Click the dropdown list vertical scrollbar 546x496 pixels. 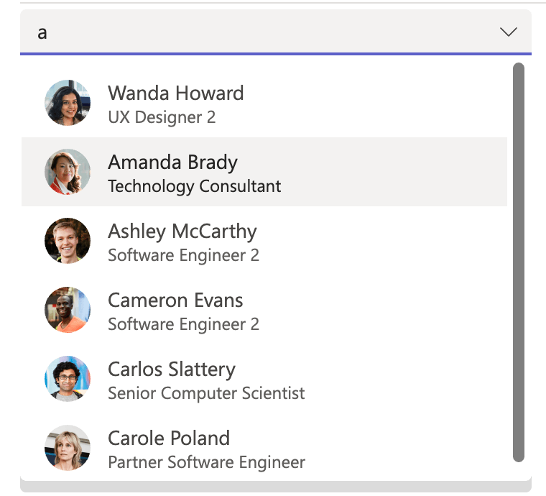pos(519,262)
